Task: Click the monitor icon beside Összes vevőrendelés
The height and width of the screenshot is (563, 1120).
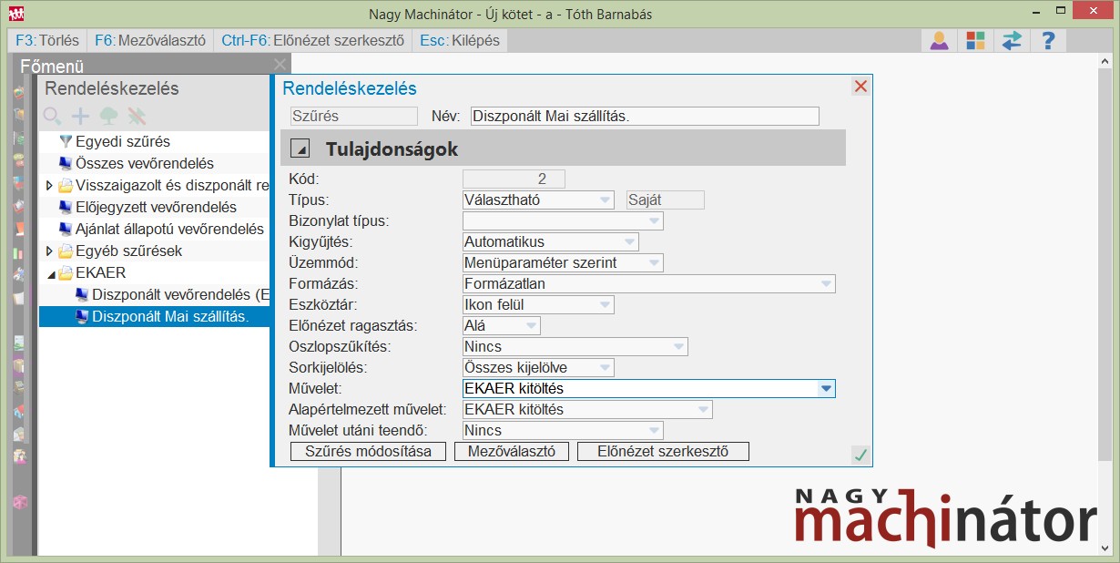Action: pos(66,164)
